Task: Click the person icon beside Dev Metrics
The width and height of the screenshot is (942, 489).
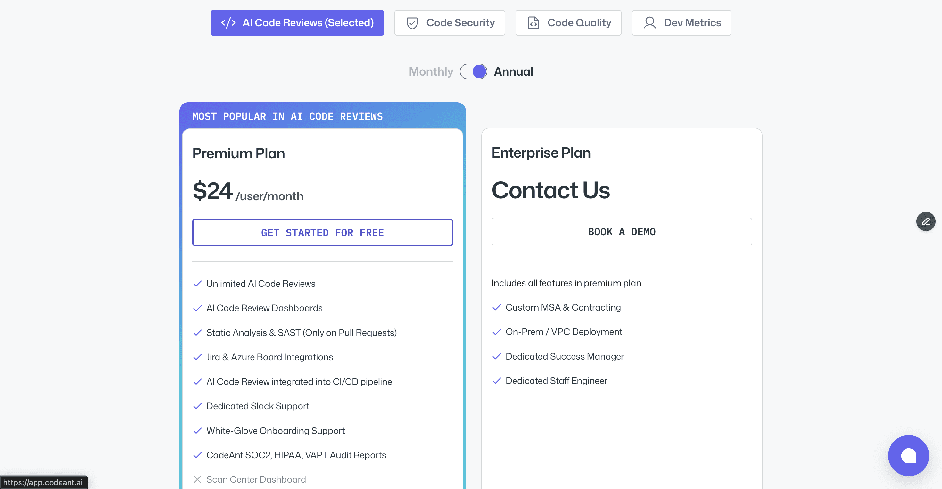Action: [x=650, y=22]
